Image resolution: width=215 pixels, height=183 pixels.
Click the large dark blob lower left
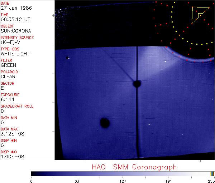[x=105, y=123]
